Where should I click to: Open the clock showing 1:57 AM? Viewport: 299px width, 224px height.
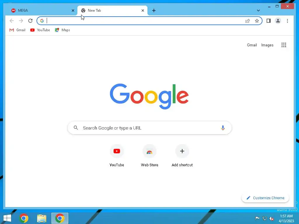(x=286, y=218)
